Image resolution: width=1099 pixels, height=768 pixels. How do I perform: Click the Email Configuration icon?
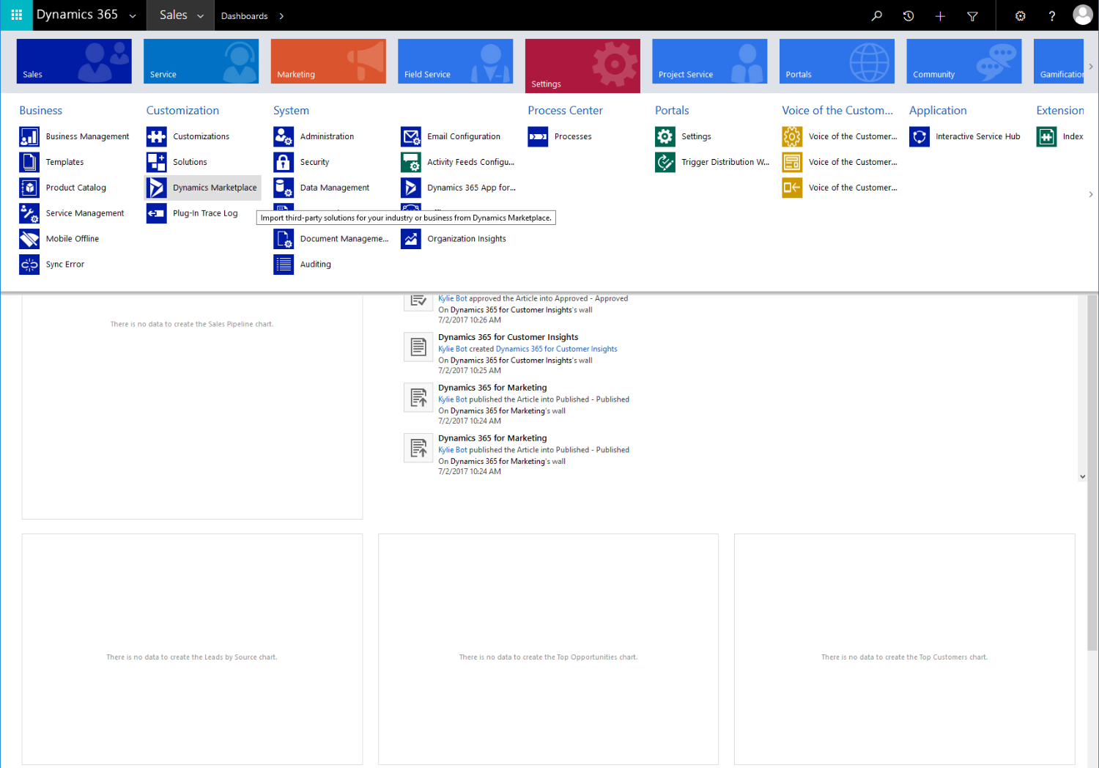(411, 136)
